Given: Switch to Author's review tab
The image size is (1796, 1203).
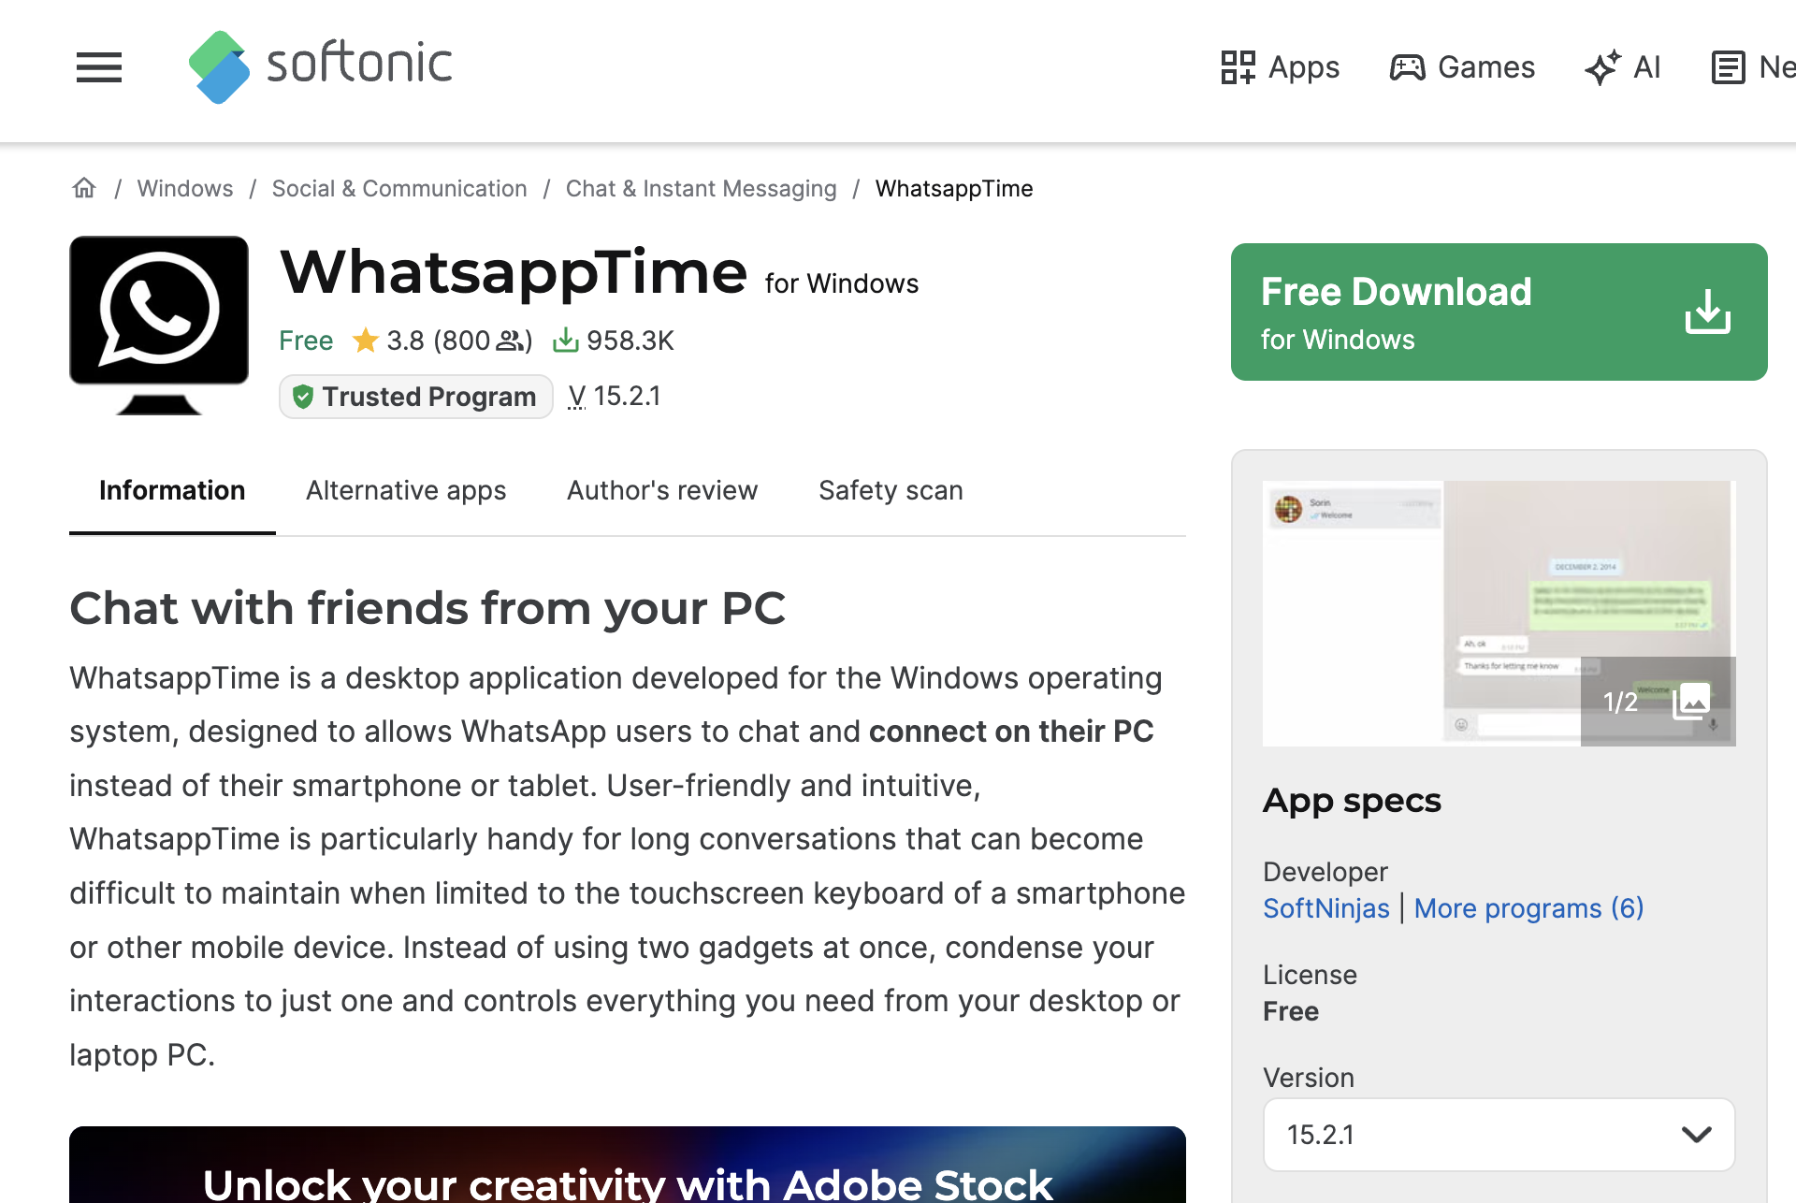Looking at the screenshot, I should click(x=662, y=490).
